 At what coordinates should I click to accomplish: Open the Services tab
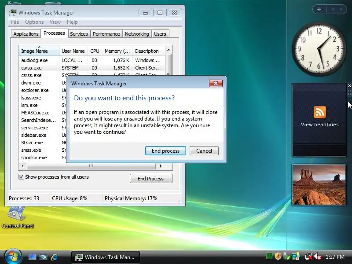point(79,34)
